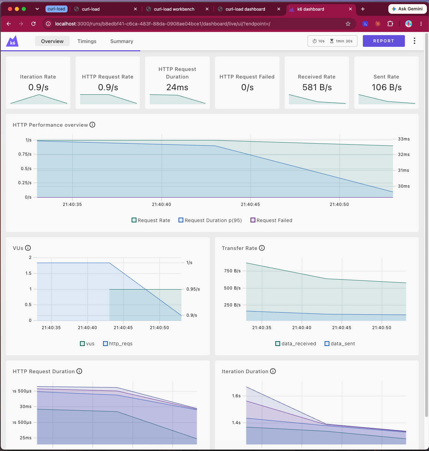The height and width of the screenshot is (451, 429).
Task: Click the page vertical scrollbar
Action: pos(427,225)
